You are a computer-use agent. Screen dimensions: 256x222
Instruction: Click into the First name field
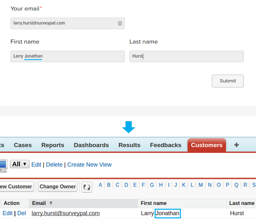68,56
